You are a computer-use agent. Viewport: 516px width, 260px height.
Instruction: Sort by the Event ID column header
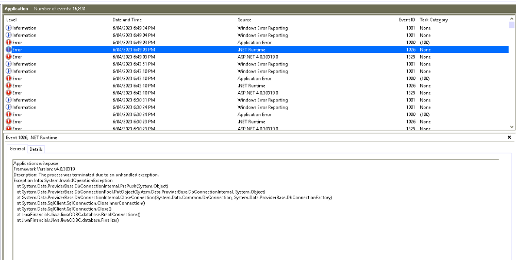coord(407,20)
